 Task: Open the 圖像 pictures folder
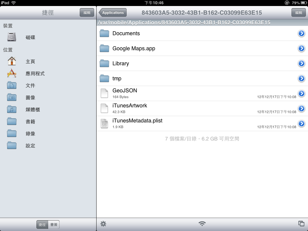(x=12, y=97)
